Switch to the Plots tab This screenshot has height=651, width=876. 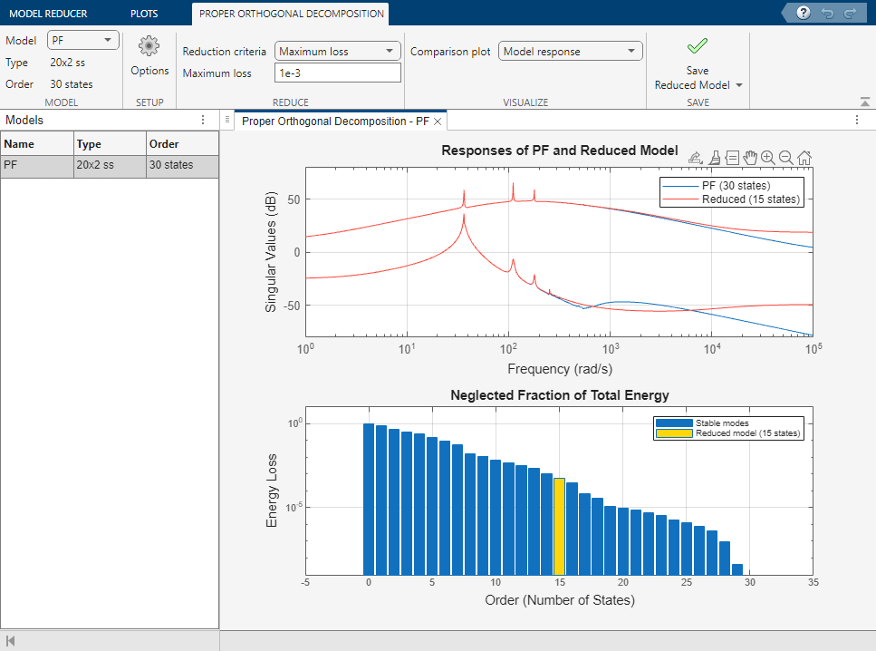(144, 14)
